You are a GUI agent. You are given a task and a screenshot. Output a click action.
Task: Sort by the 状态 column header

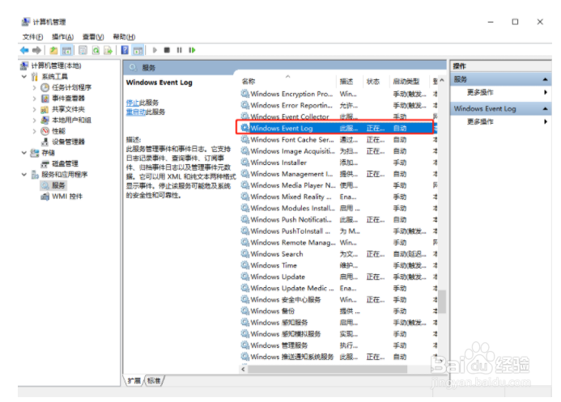tap(376, 82)
